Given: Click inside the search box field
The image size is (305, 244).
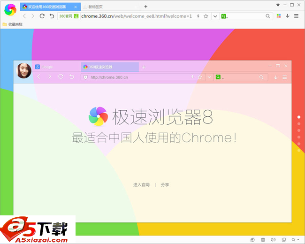Looking at the screenshot, I should click(x=246, y=16).
